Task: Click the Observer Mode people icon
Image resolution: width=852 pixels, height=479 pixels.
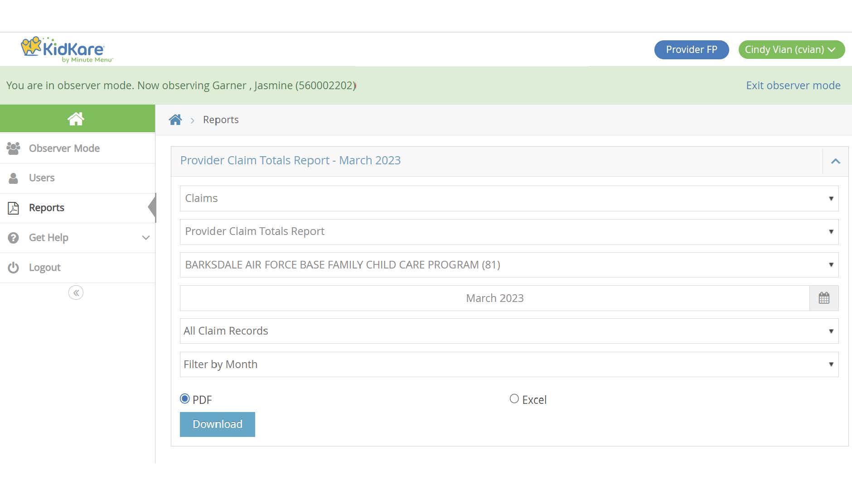Action: (14, 148)
